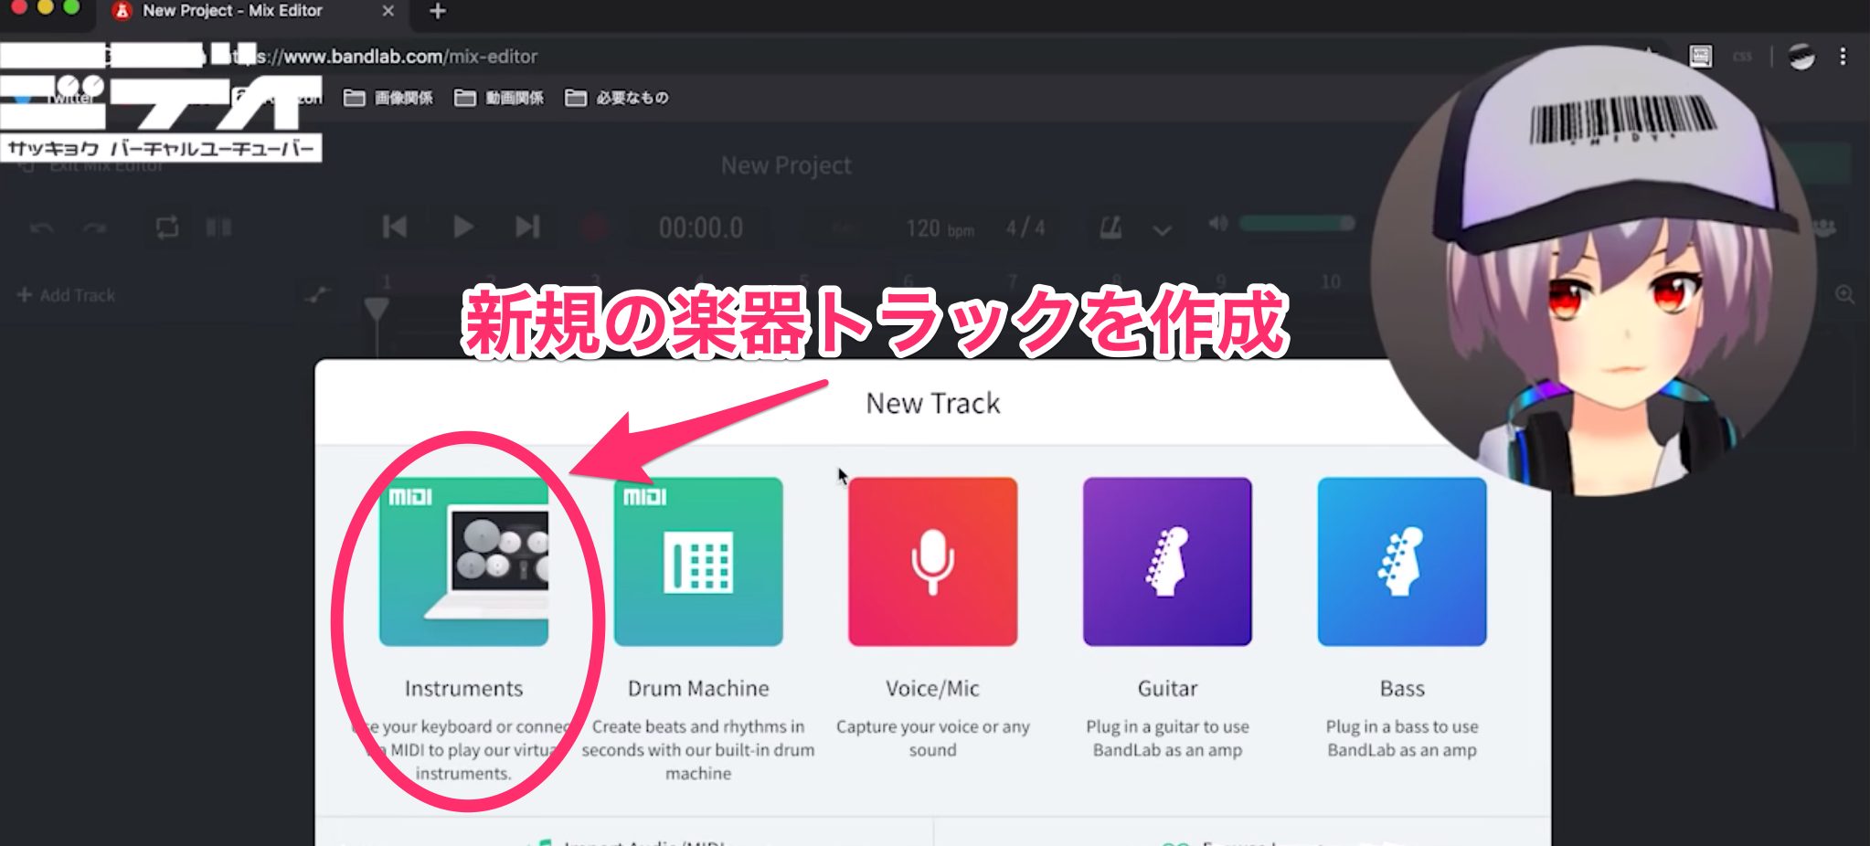Choose the Drum Machine track tile
Image resolution: width=1870 pixels, height=846 pixels.
point(698,561)
